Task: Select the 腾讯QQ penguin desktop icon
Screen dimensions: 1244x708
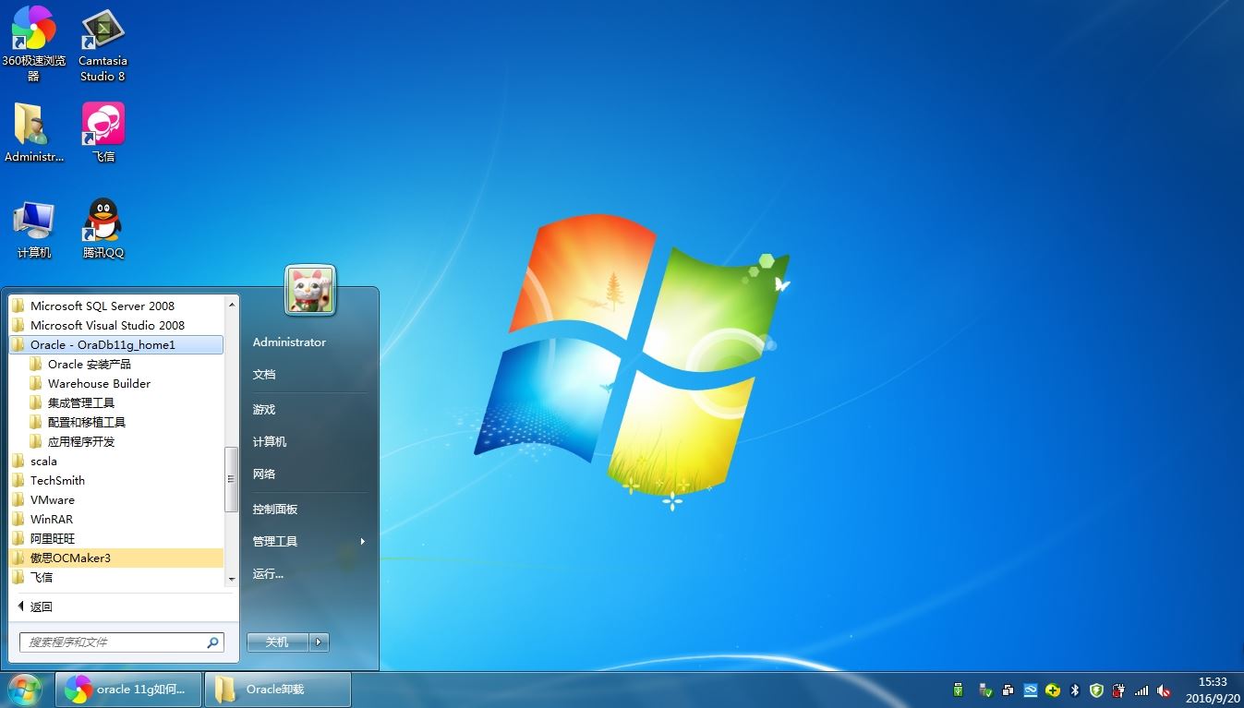Action: coord(103,229)
